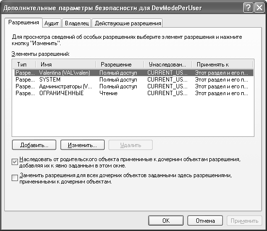
Task: Click the help question mark icon
Action: click(x=248, y=8)
